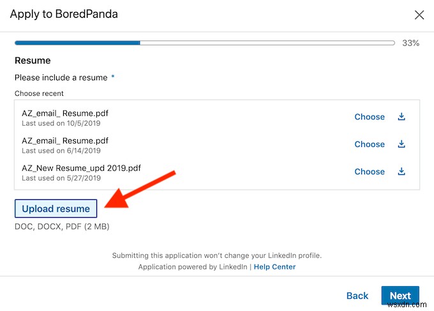Proceed with the Next button

click(400, 296)
